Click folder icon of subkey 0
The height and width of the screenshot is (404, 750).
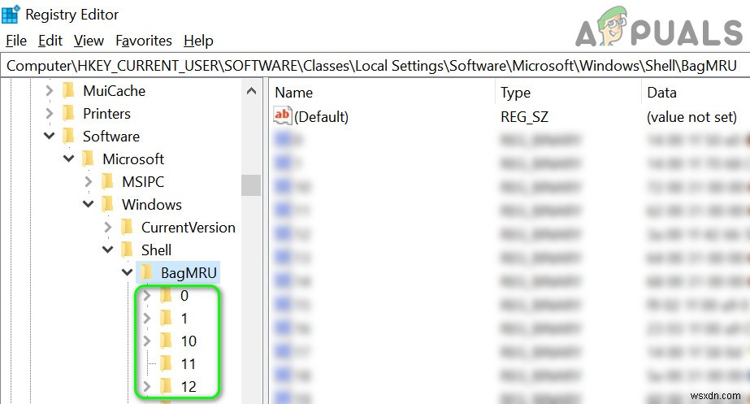coord(166,295)
